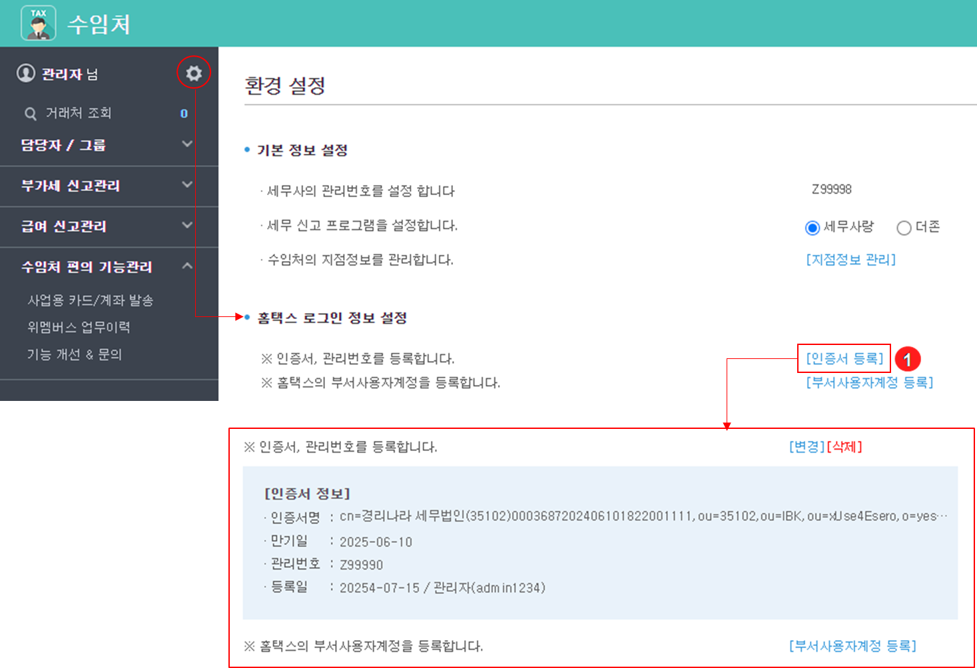977x668 pixels.
Task: Click the 환경 설정 page heading
Action: point(285,86)
